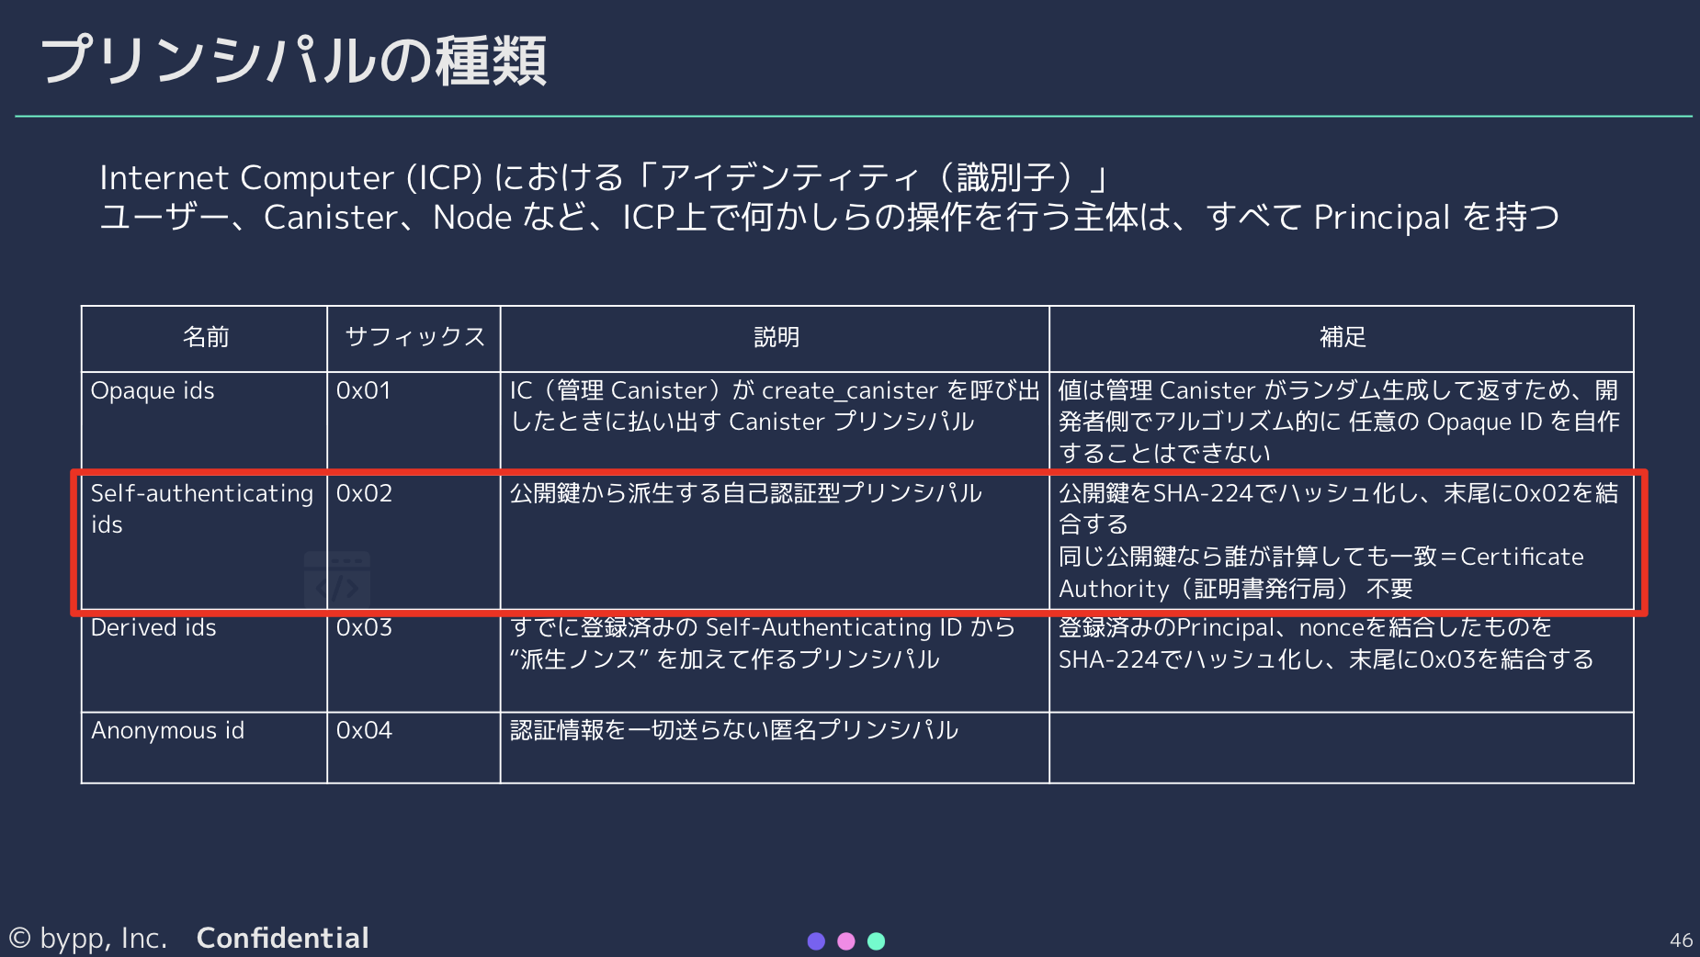The height and width of the screenshot is (957, 1700).
Task: Click the code window icon watermark
Action: [336, 577]
